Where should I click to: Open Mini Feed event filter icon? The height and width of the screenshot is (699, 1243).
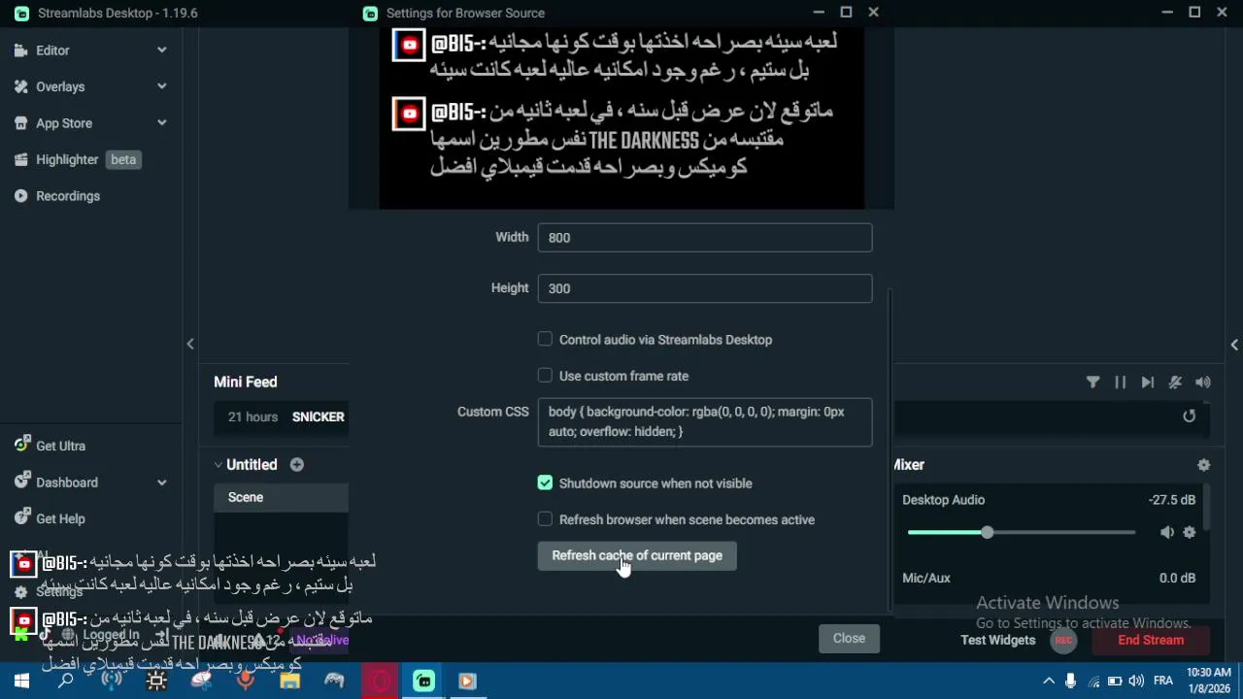coord(1092,383)
